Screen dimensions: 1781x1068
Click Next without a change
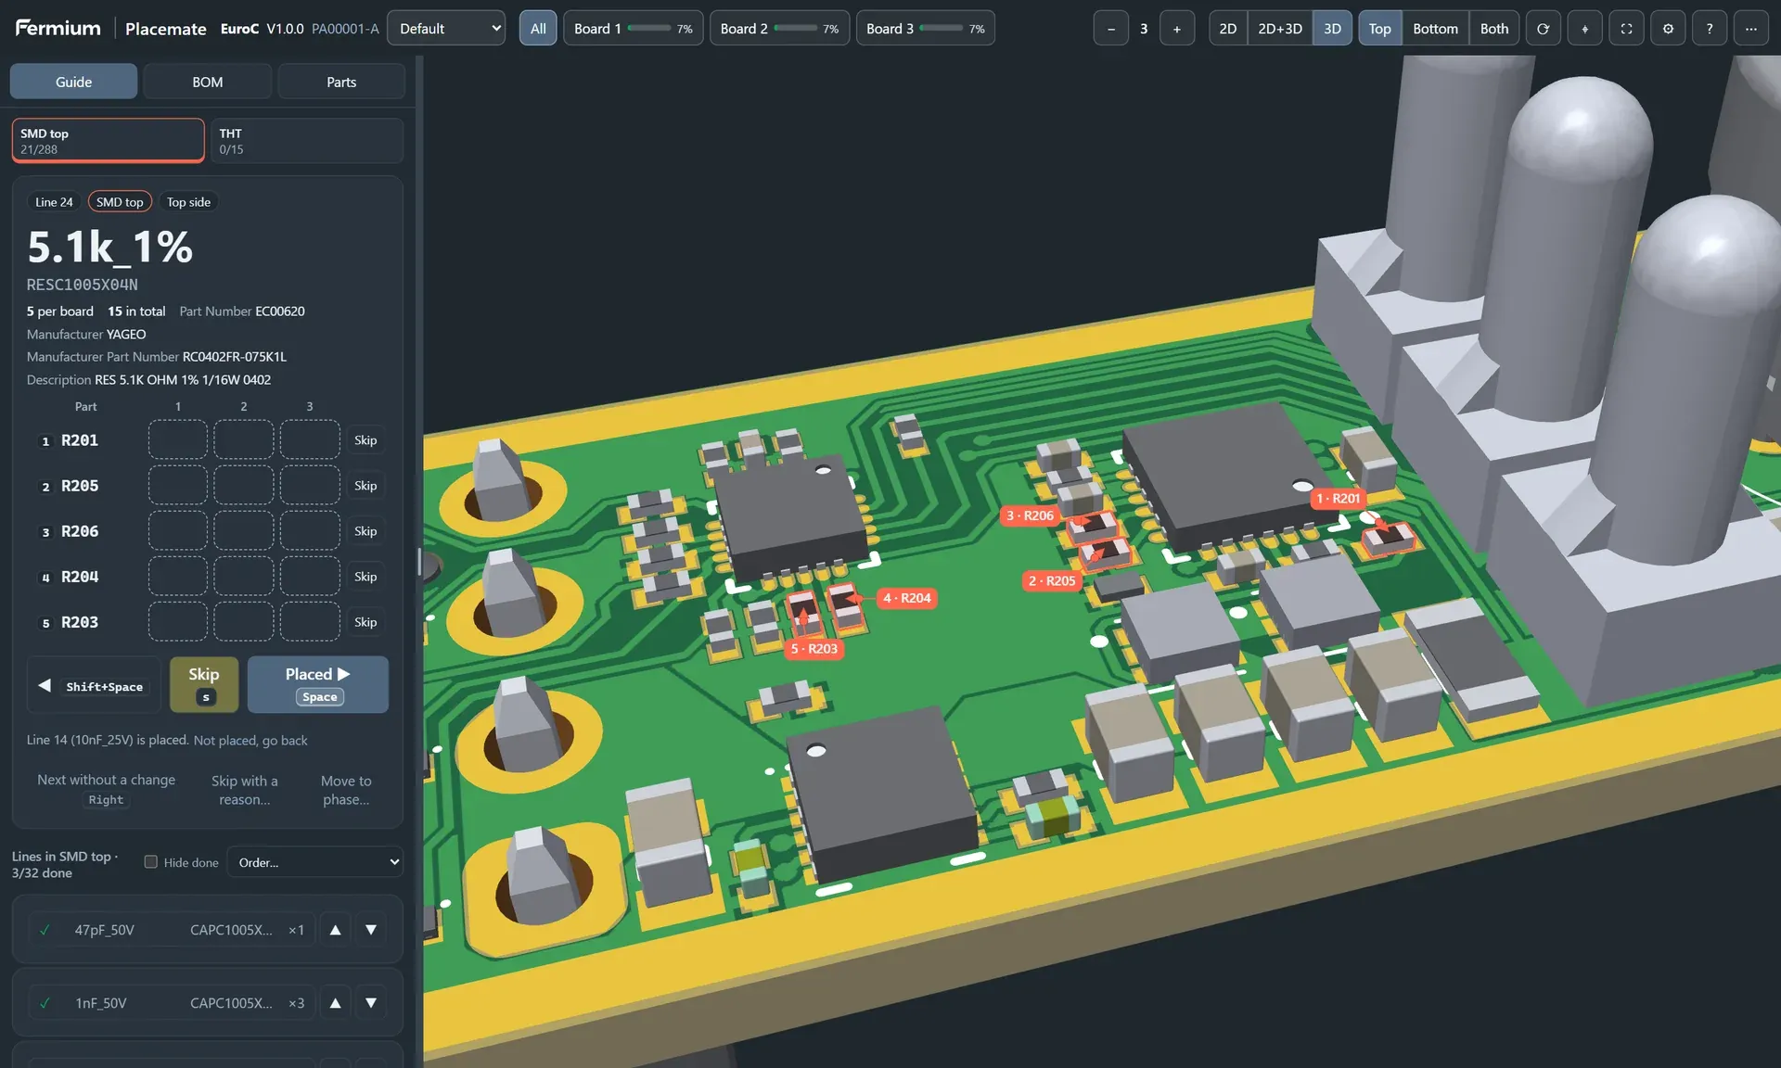pyautogui.click(x=106, y=790)
